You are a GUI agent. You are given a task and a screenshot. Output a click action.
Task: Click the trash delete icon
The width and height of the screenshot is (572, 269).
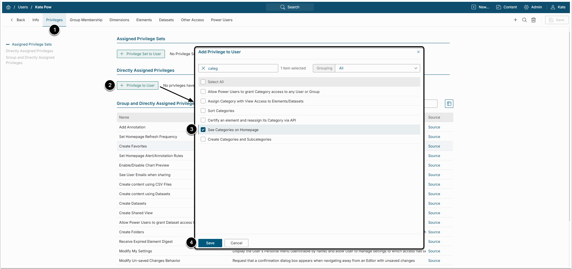click(x=534, y=20)
